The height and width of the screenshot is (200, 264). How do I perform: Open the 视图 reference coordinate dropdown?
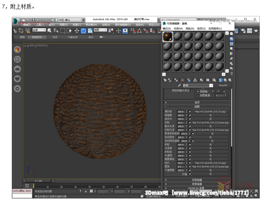click(100, 30)
